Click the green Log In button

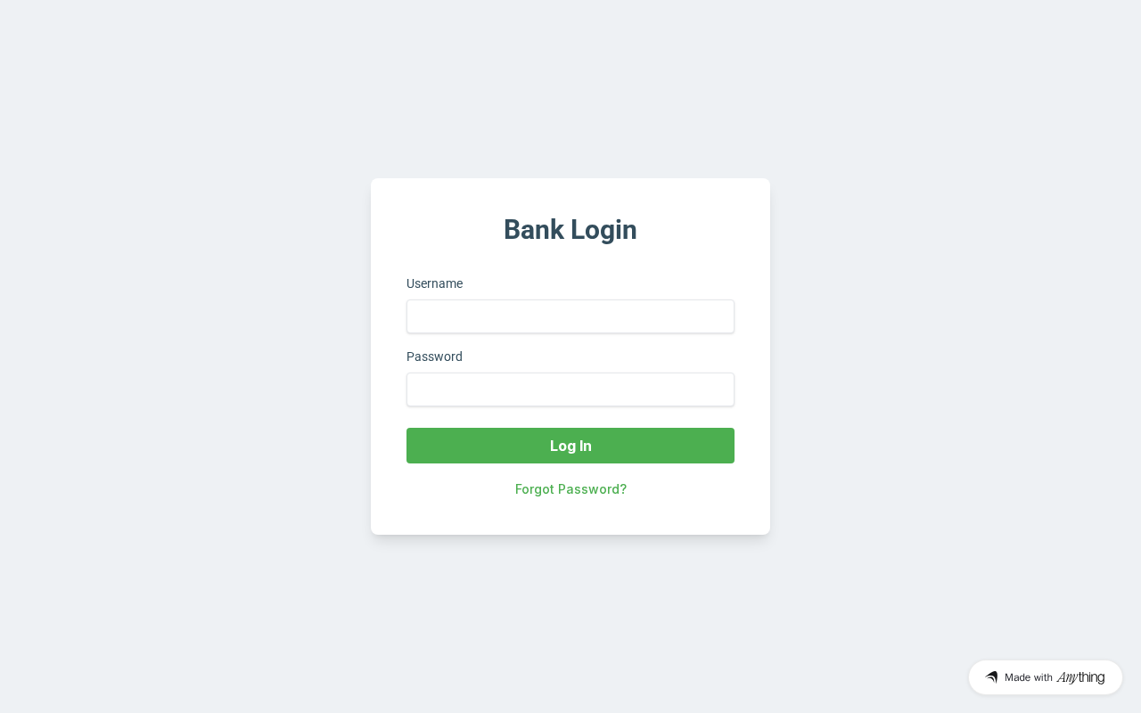click(570, 446)
